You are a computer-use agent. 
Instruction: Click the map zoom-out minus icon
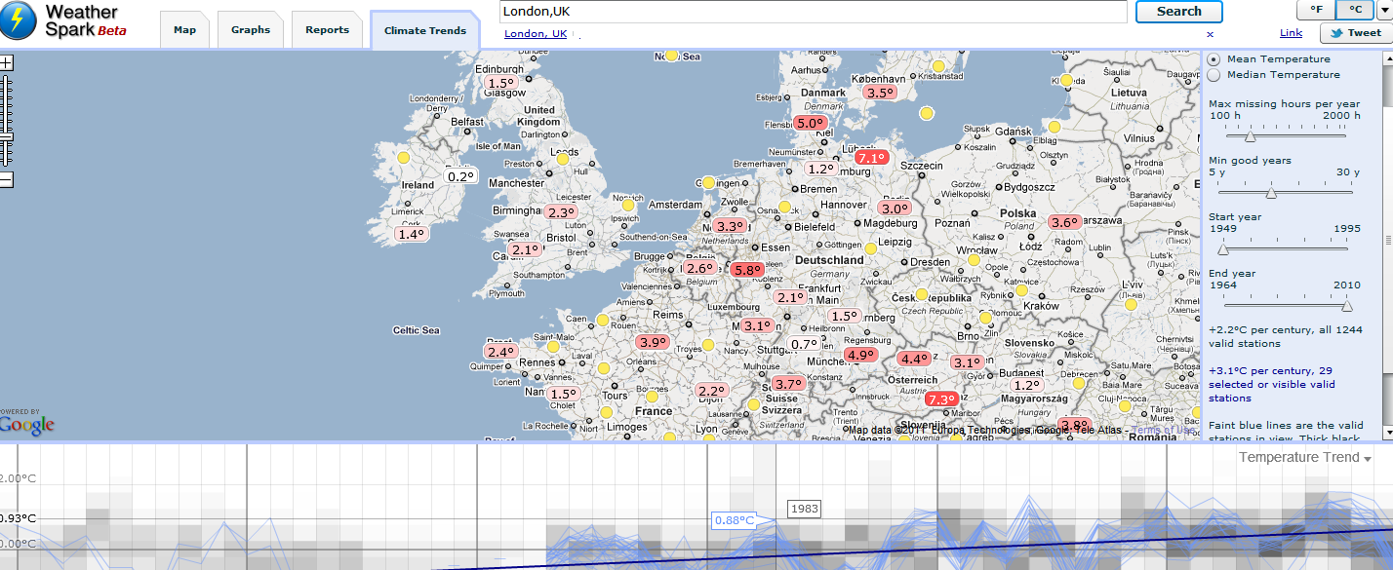click(6, 180)
